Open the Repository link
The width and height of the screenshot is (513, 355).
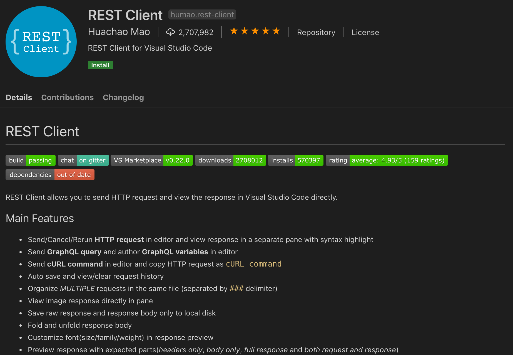[316, 32]
